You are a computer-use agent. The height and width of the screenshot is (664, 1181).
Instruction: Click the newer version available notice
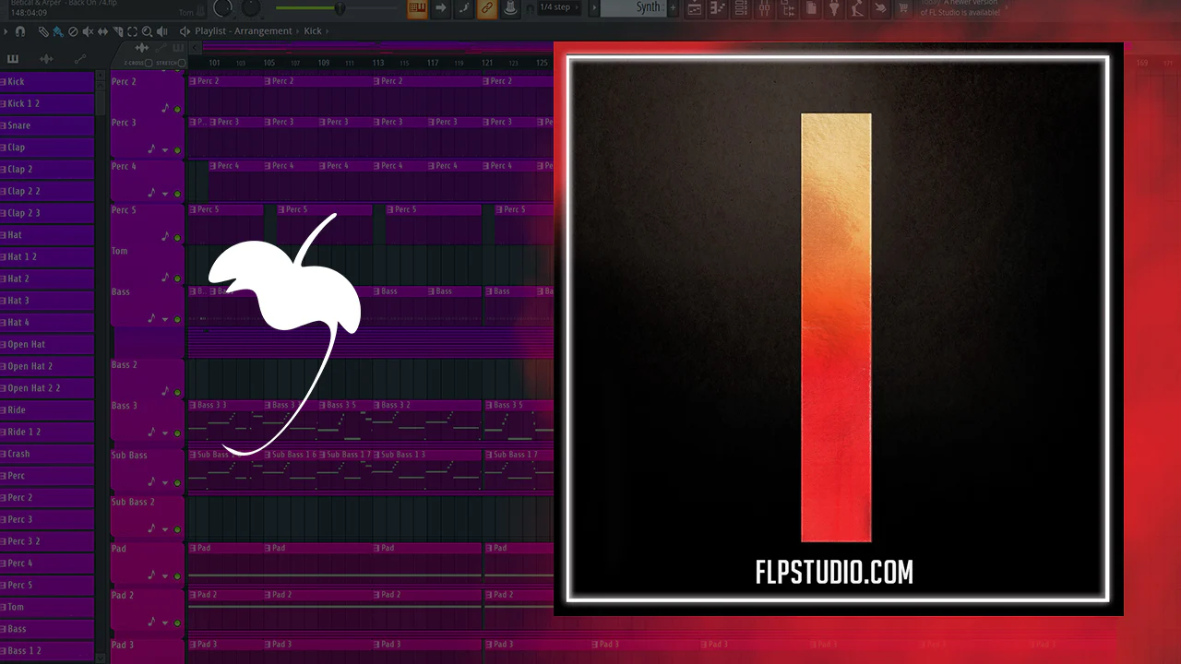(x=959, y=7)
